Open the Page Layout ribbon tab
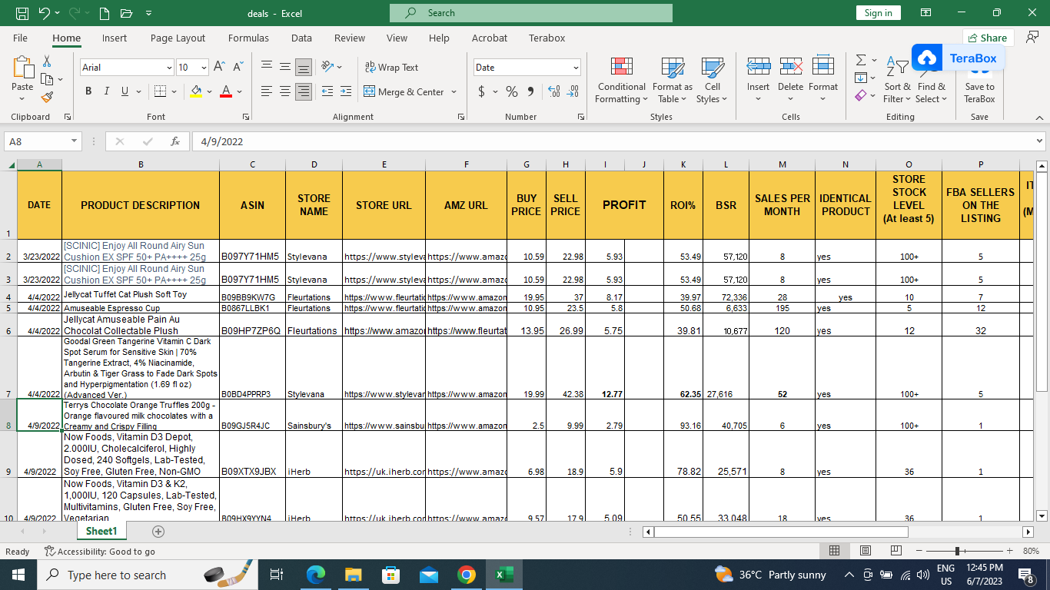Image resolution: width=1050 pixels, height=590 pixels. pos(178,38)
